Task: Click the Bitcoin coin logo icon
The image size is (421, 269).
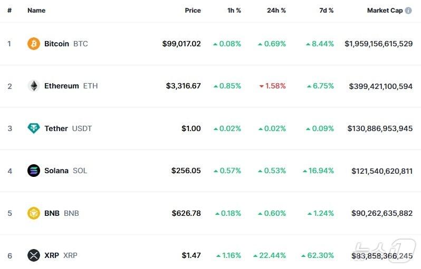Action: [34, 44]
